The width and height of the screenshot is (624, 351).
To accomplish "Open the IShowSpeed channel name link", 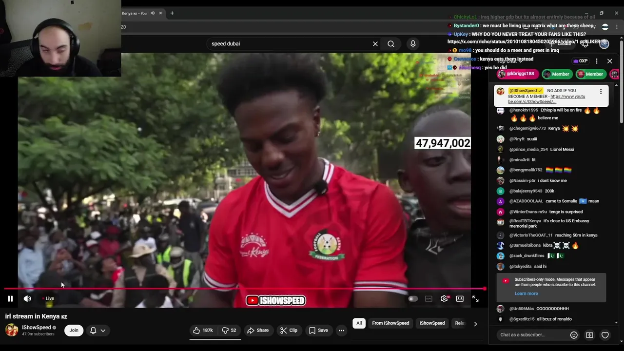I will (x=37, y=328).
